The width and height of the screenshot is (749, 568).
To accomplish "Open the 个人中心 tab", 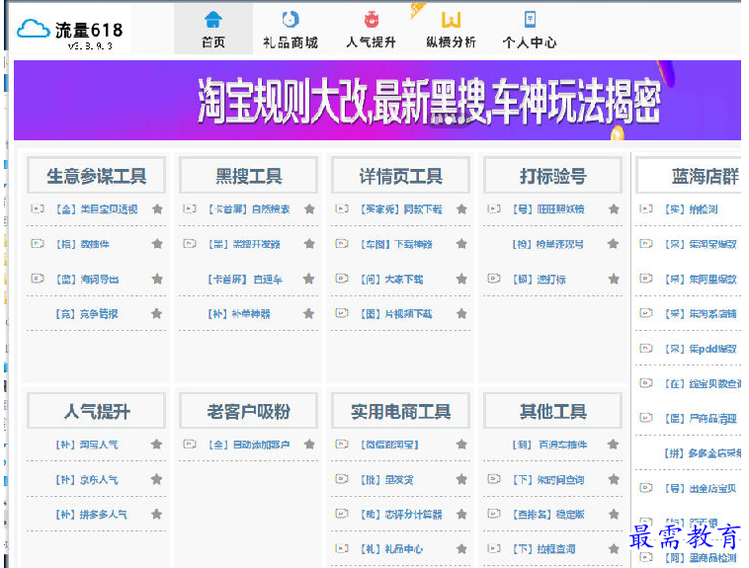I will click(530, 29).
